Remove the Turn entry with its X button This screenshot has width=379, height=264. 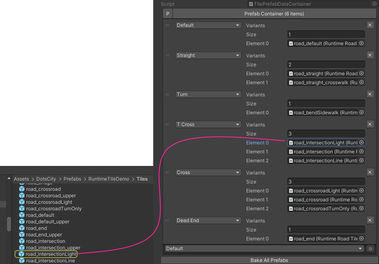370,94
